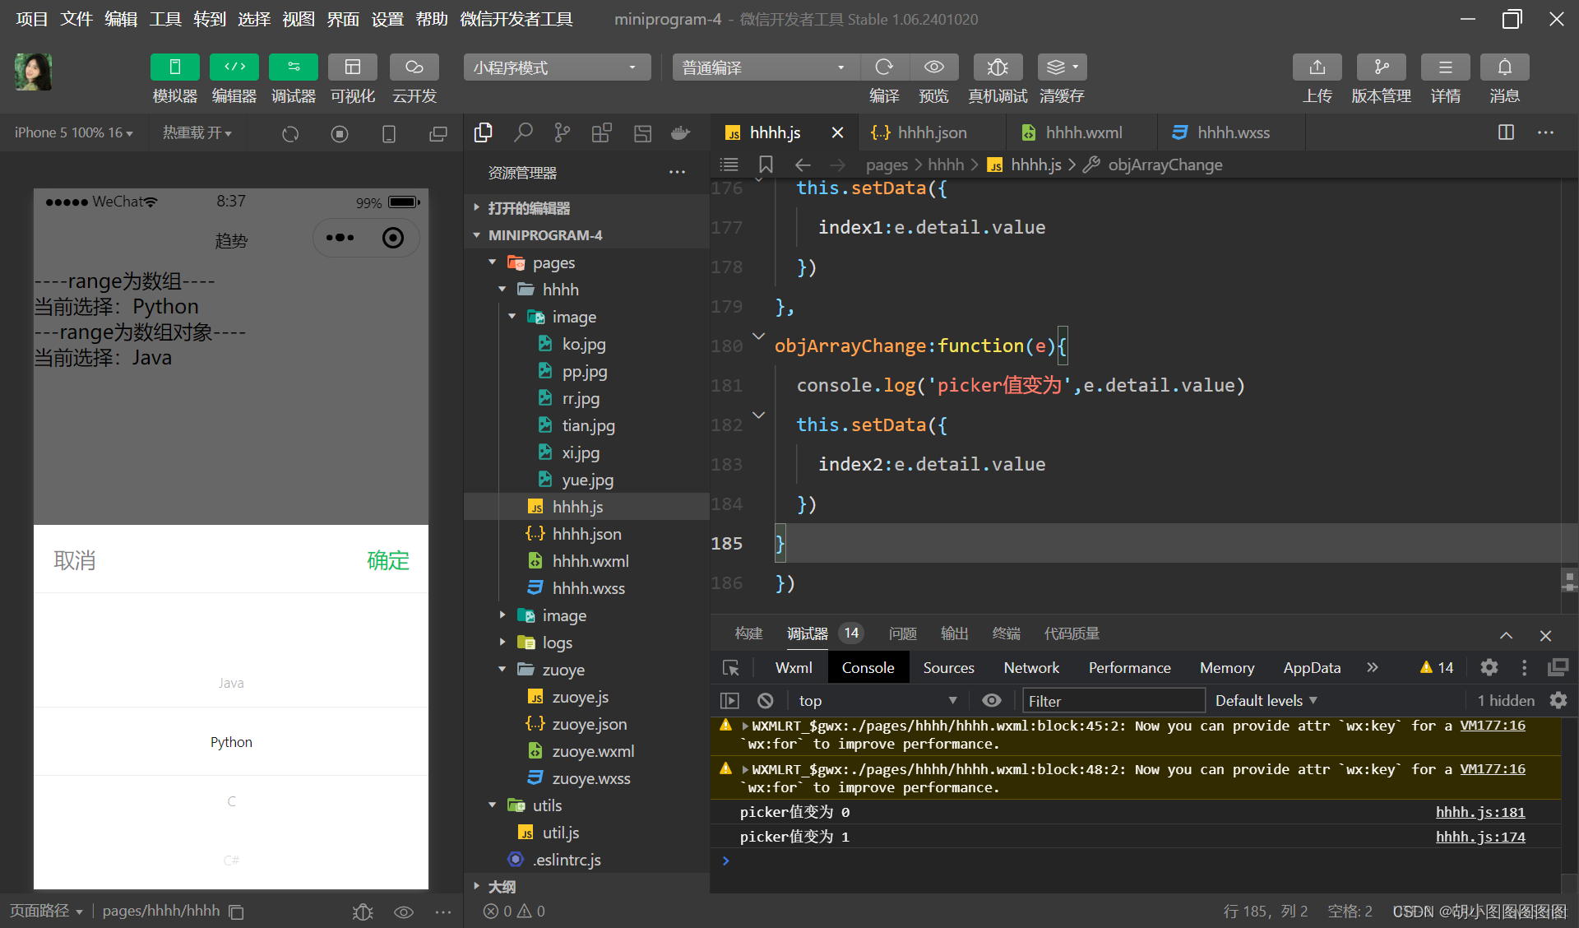Click the real device debug bug icon
1579x928 pixels.
click(997, 67)
